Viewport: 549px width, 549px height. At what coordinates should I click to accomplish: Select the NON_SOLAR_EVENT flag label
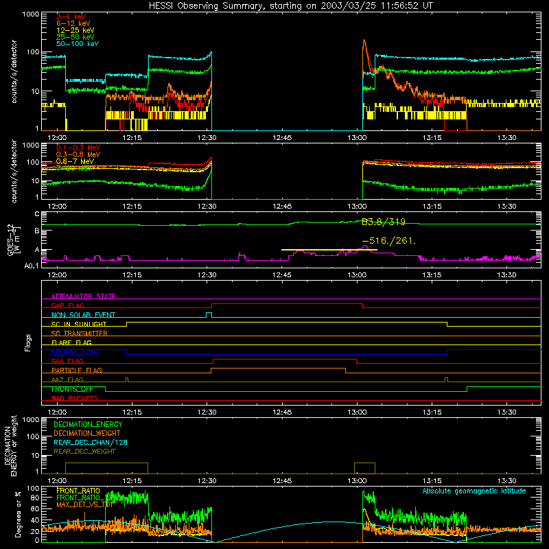point(83,315)
